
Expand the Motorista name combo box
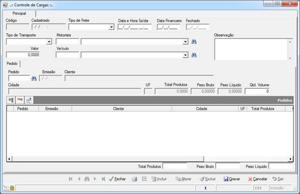pos(185,41)
